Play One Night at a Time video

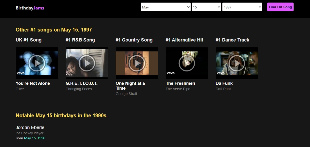[x=137, y=63]
